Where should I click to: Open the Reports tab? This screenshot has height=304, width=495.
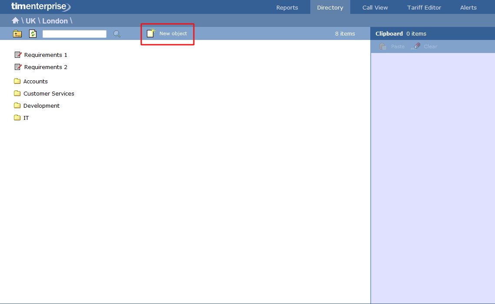click(287, 7)
